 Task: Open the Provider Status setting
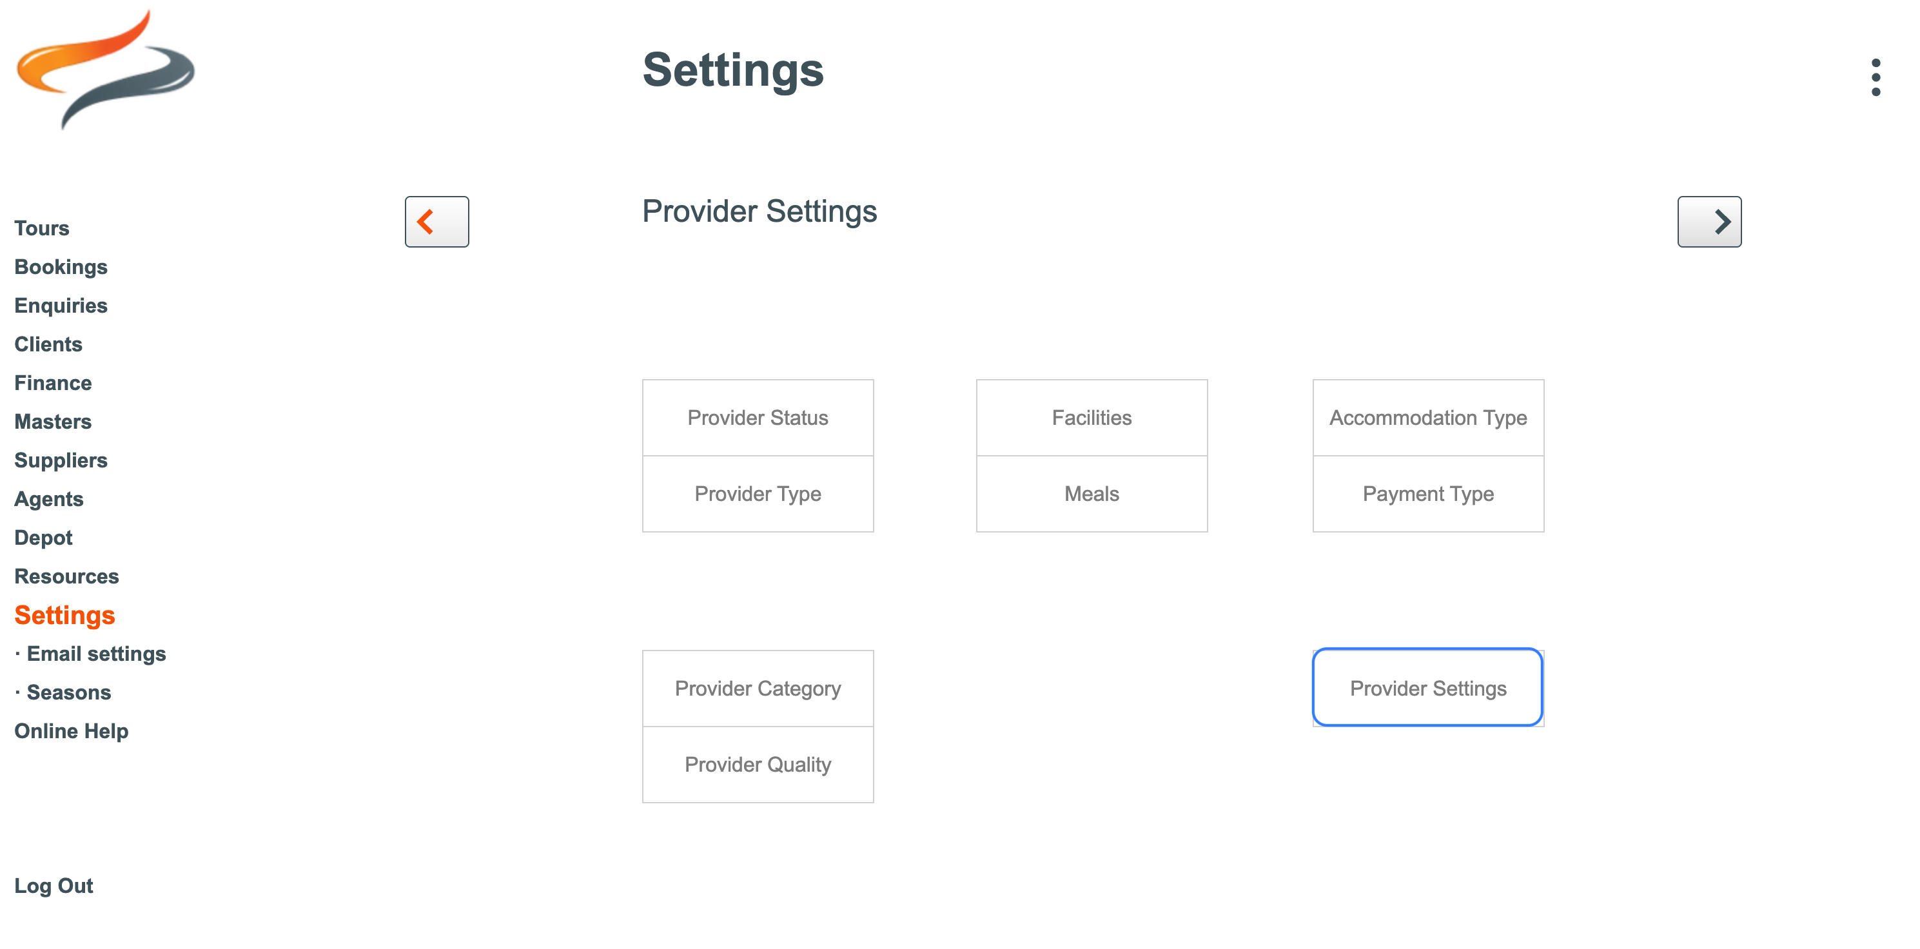(x=758, y=418)
